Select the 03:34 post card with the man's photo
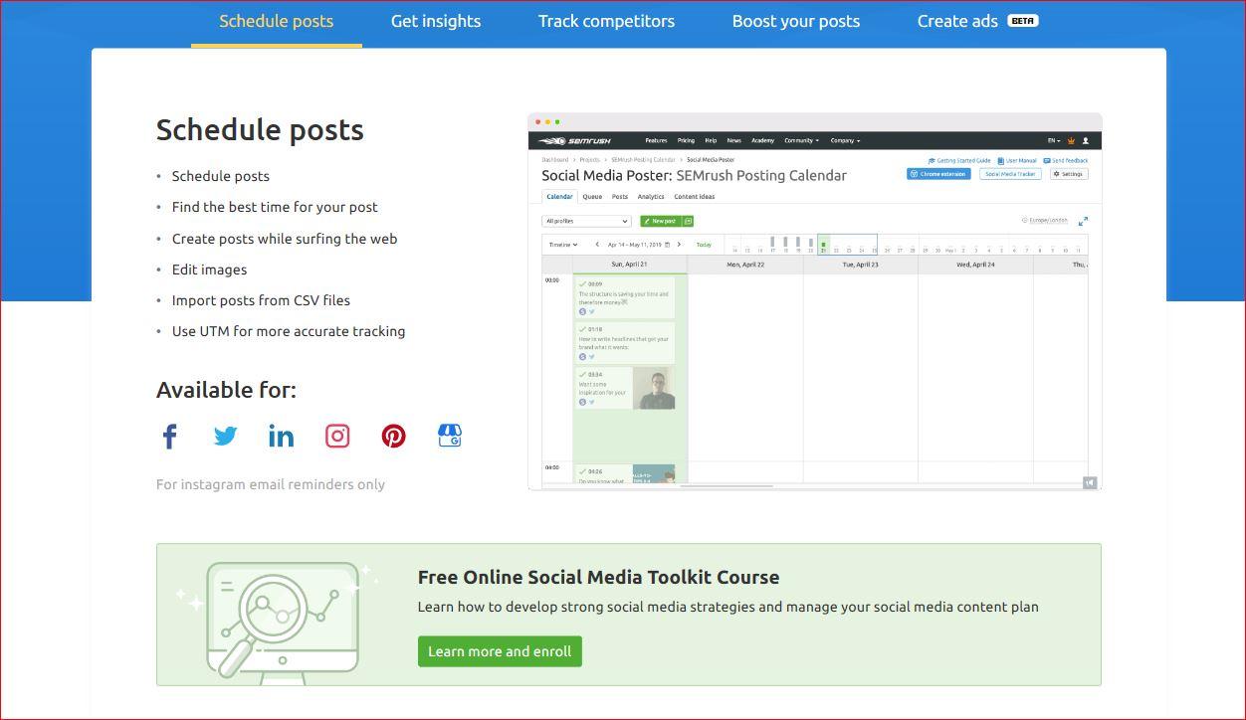Screen dimensions: 1246x720 point(625,388)
